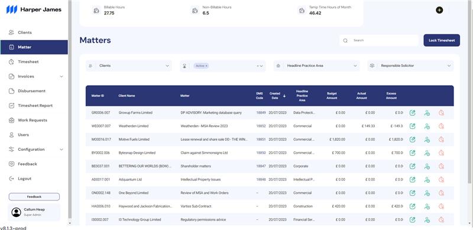The width and height of the screenshot is (473, 230).
Task: Click user-clock icon for One Beyond Limited
Action: 427,193
